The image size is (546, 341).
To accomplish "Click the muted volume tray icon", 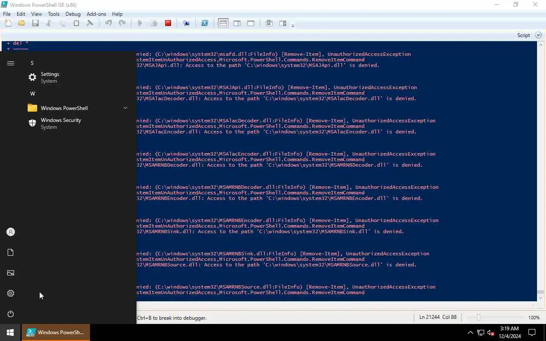I will pos(491,332).
